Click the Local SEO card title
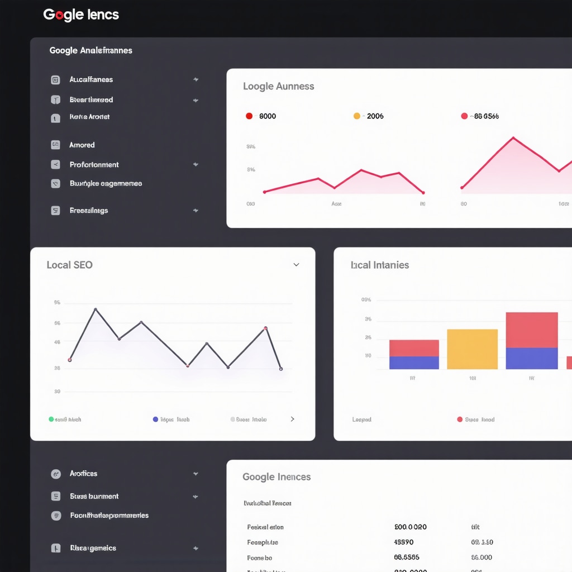This screenshot has height=572, width=572. 69,265
